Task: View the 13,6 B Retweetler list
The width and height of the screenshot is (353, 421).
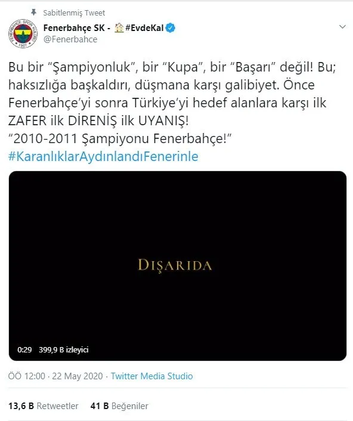Action: [43, 405]
